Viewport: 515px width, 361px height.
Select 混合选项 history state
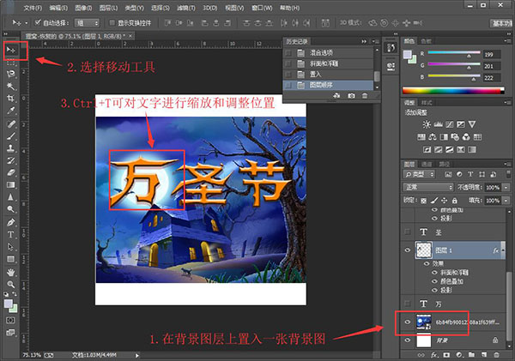pos(328,52)
